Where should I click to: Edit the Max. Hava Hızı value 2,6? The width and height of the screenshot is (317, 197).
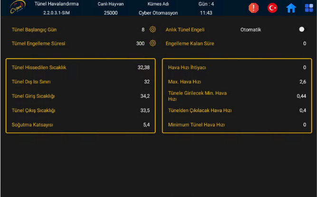point(303,82)
